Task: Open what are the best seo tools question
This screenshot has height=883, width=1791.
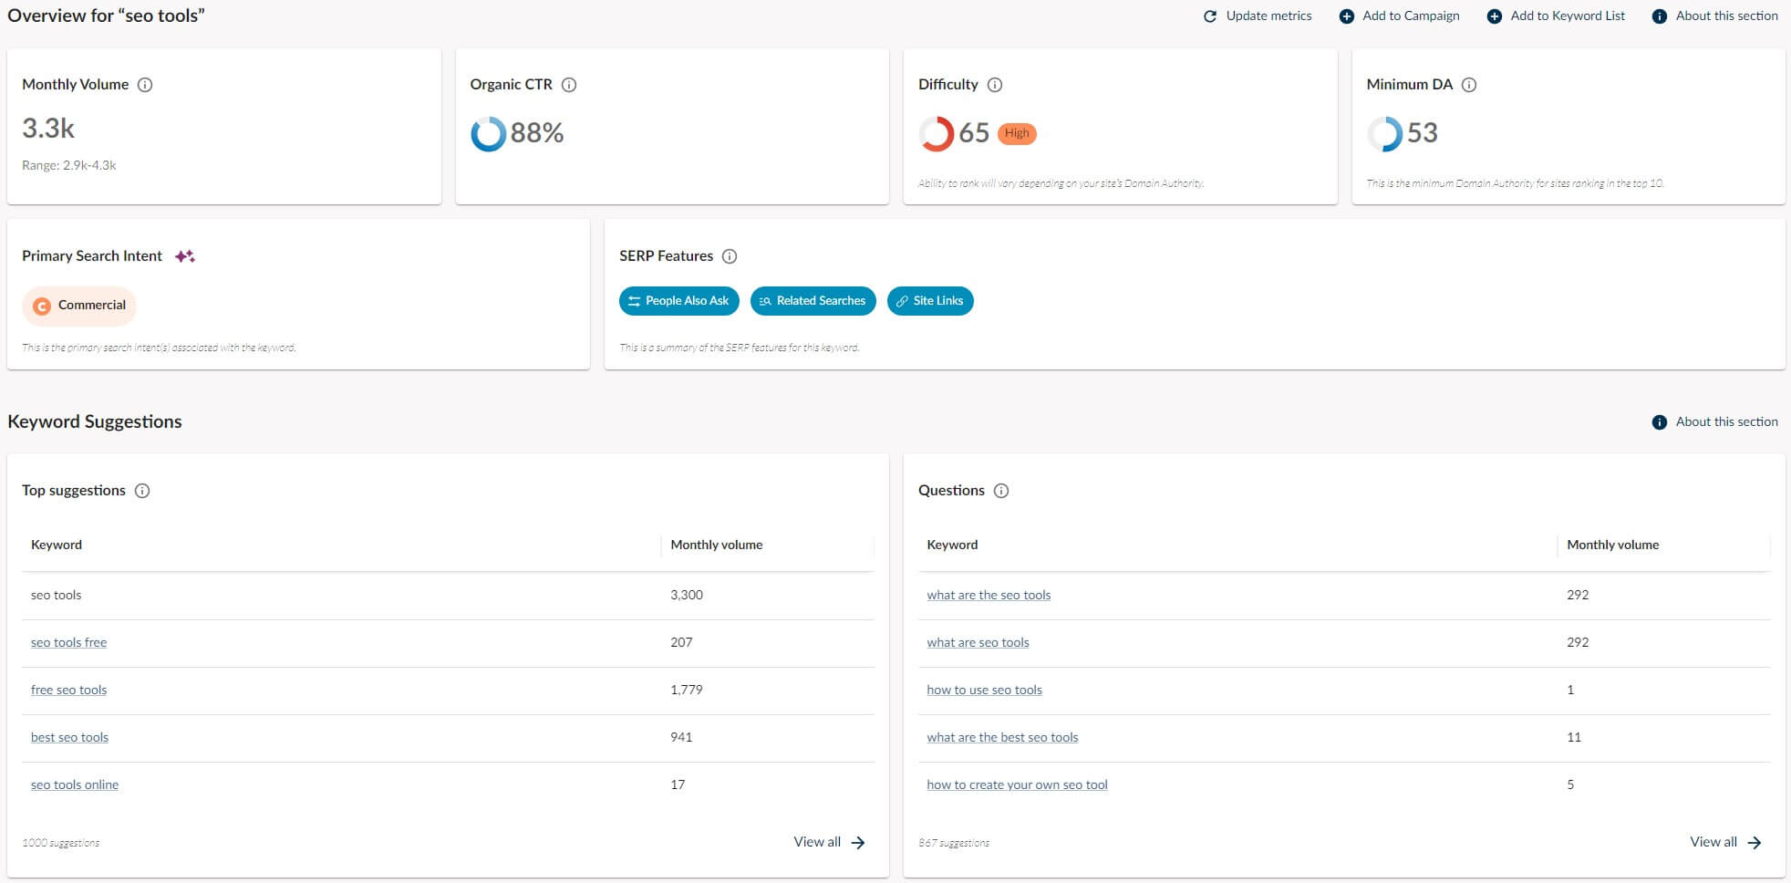Action: click(x=1002, y=737)
